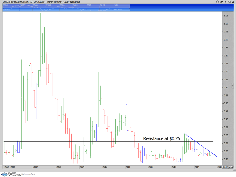
Task: Click the 2010 label on the time axis
Action: [x=105, y=167]
